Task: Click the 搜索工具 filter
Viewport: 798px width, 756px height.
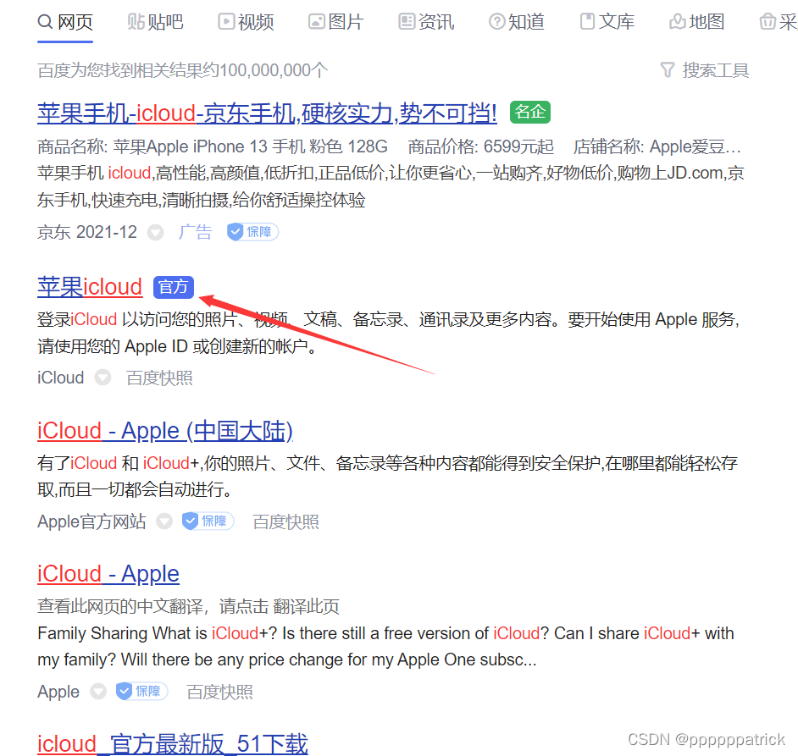Action: (704, 70)
